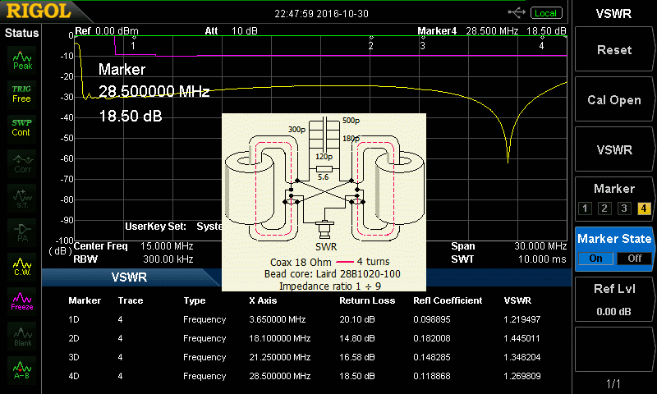Click the C.W. trace status icon
This screenshot has height=394, width=657.
(x=22, y=265)
